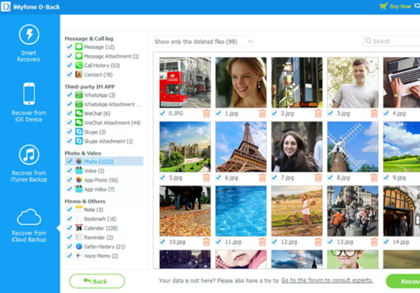420x293 pixels.
Task: Click the 3.jpg file name
Action: pyautogui.click(x=343, y=114)
